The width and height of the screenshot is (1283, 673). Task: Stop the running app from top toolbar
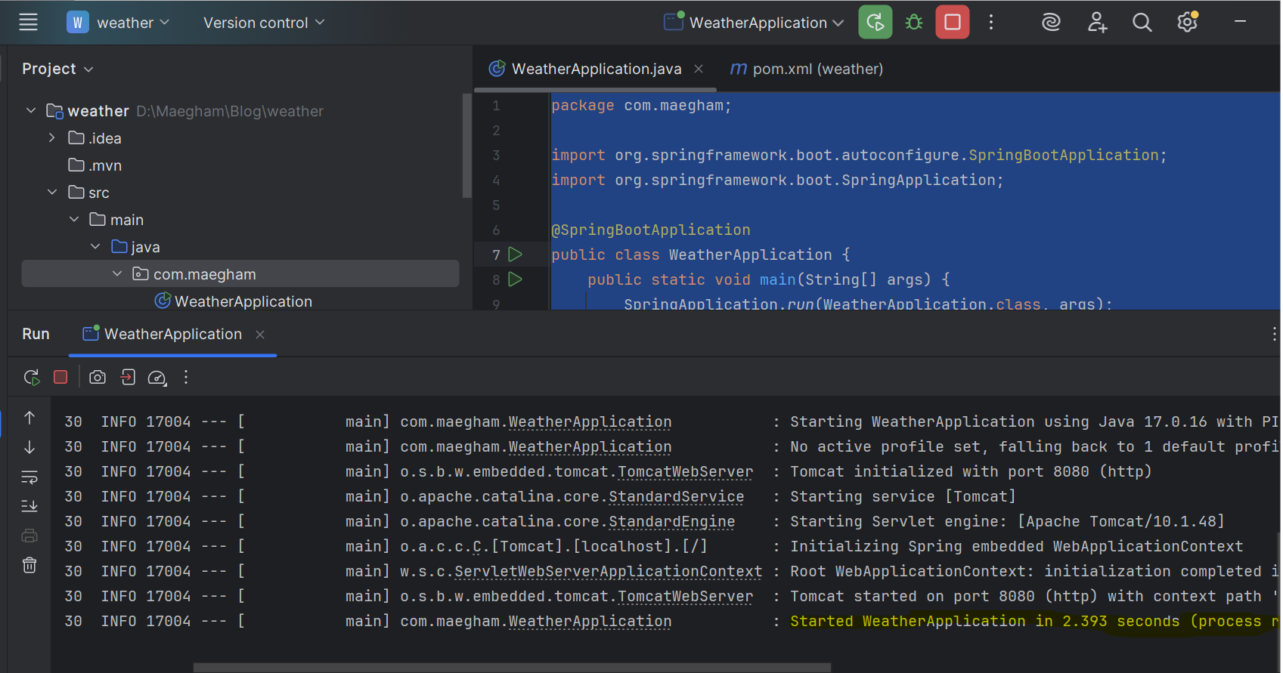click(952, 23)
